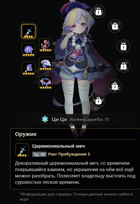Image resolution: width=140 pixels, height=204 pixels.
Task: Open the seashell goblet artifact
Action: pyautogui.click(x=46, y=64)
